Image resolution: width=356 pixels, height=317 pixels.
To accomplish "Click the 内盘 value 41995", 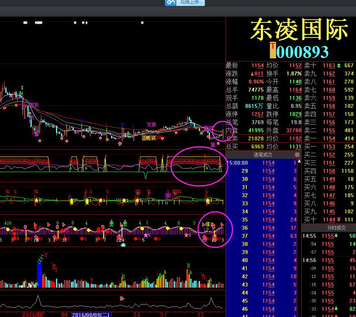I will [256, 130].
